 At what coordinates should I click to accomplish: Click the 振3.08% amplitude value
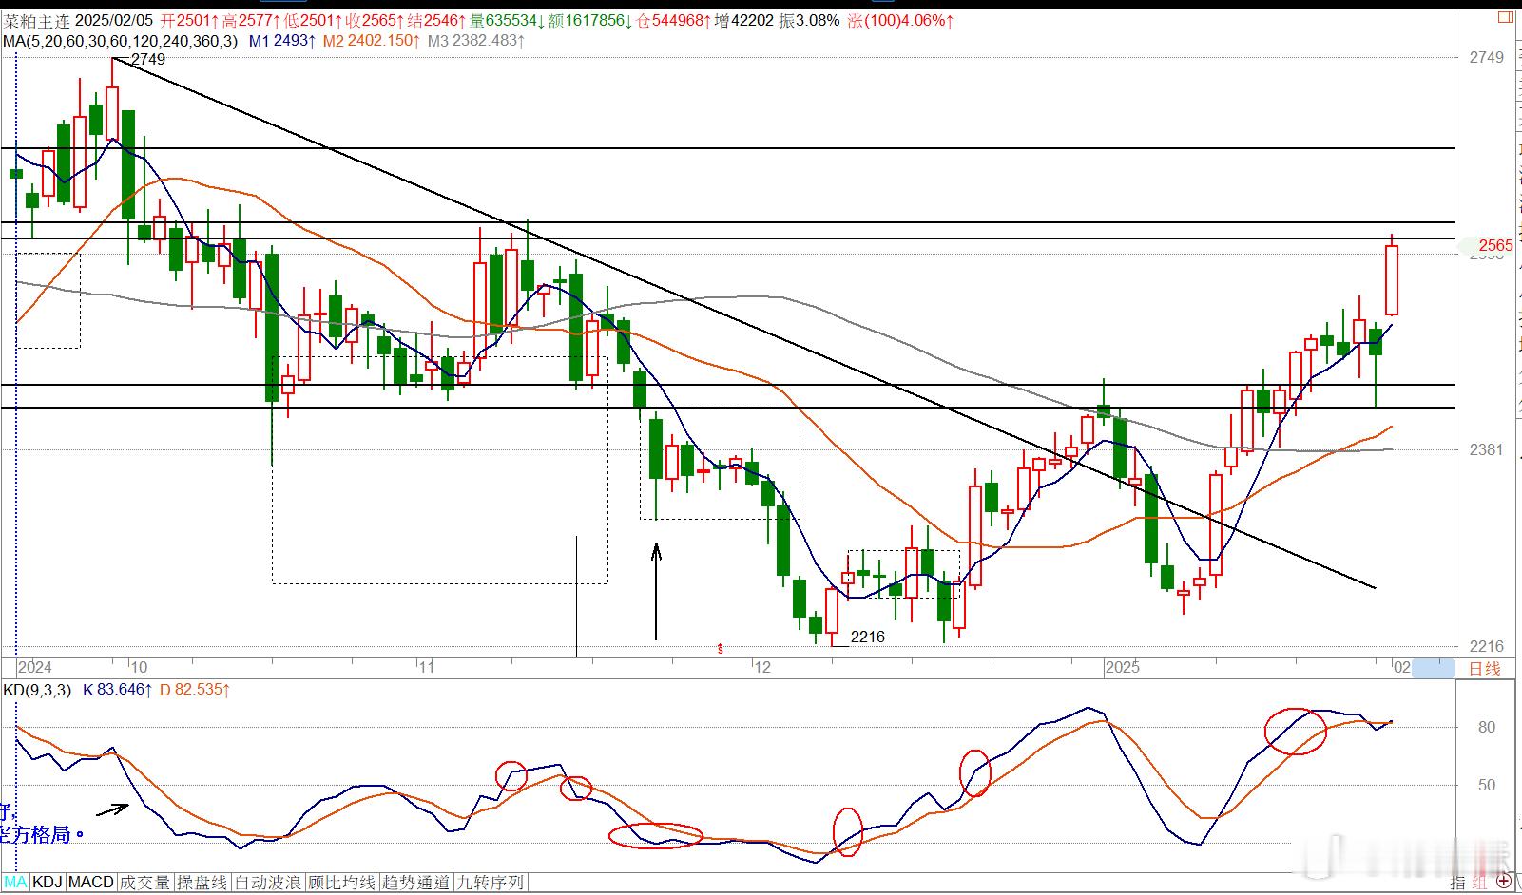click(809, 20)
